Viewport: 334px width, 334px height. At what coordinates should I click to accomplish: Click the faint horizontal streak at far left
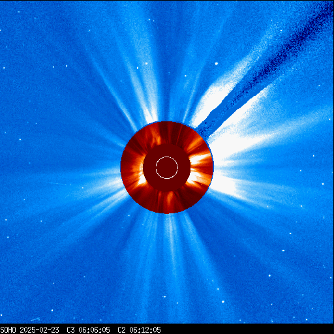click(x=57, y=183)
